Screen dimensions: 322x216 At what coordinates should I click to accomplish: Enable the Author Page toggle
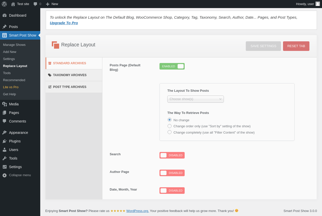pos(172,173)
